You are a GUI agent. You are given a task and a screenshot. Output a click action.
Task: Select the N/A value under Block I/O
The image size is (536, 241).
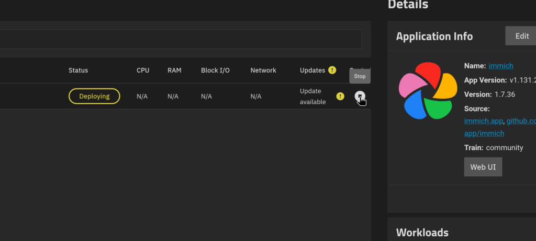(x=206, y=97)
